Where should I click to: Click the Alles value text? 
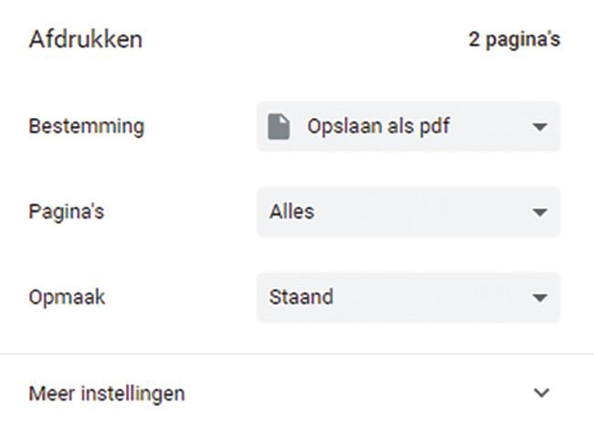[292, 212]
